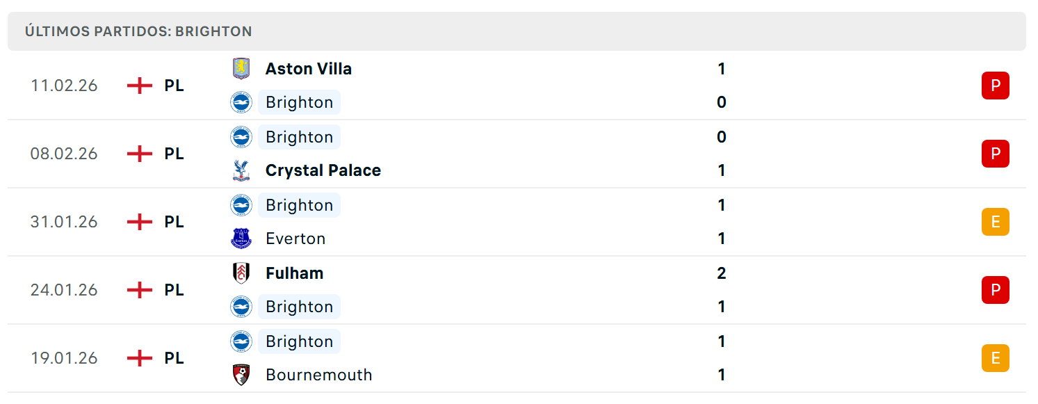Click the England flag for the 08.02.26 match
1038x404 pixels.
click(140, 154)
